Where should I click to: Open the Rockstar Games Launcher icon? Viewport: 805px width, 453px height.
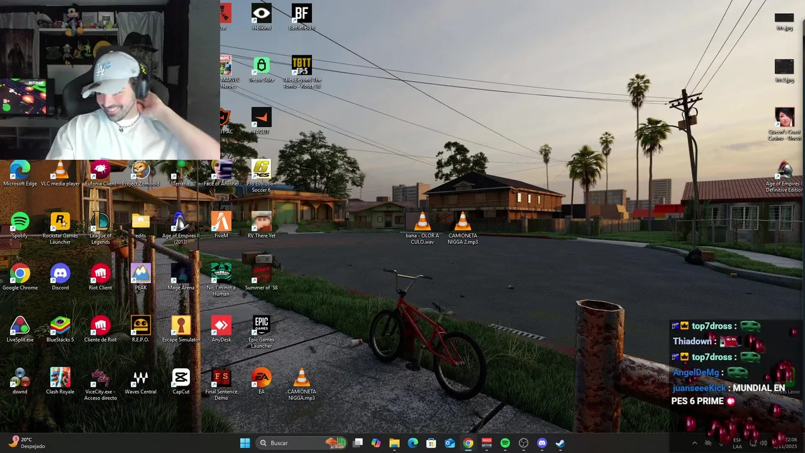pyautogui.click(x=60, y=228)
